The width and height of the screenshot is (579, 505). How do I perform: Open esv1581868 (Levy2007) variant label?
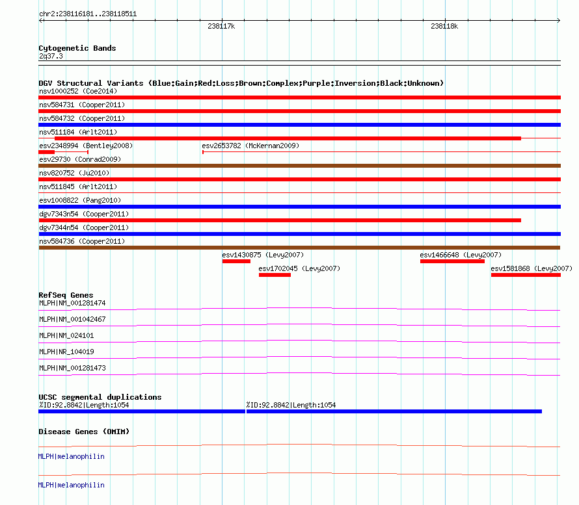pyautogui.click(x=532, y=268)
